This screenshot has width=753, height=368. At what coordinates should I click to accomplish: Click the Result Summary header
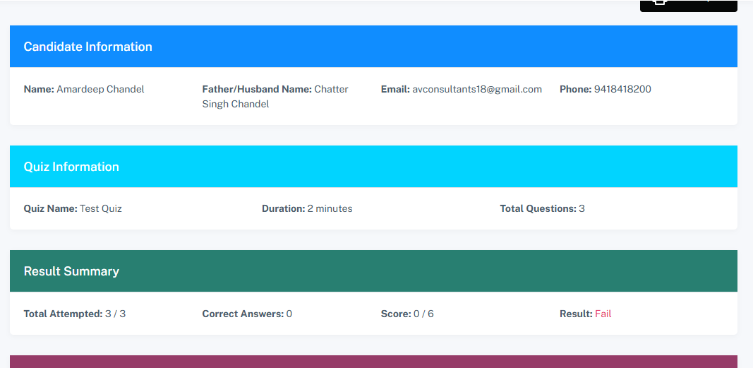(71, 271)
